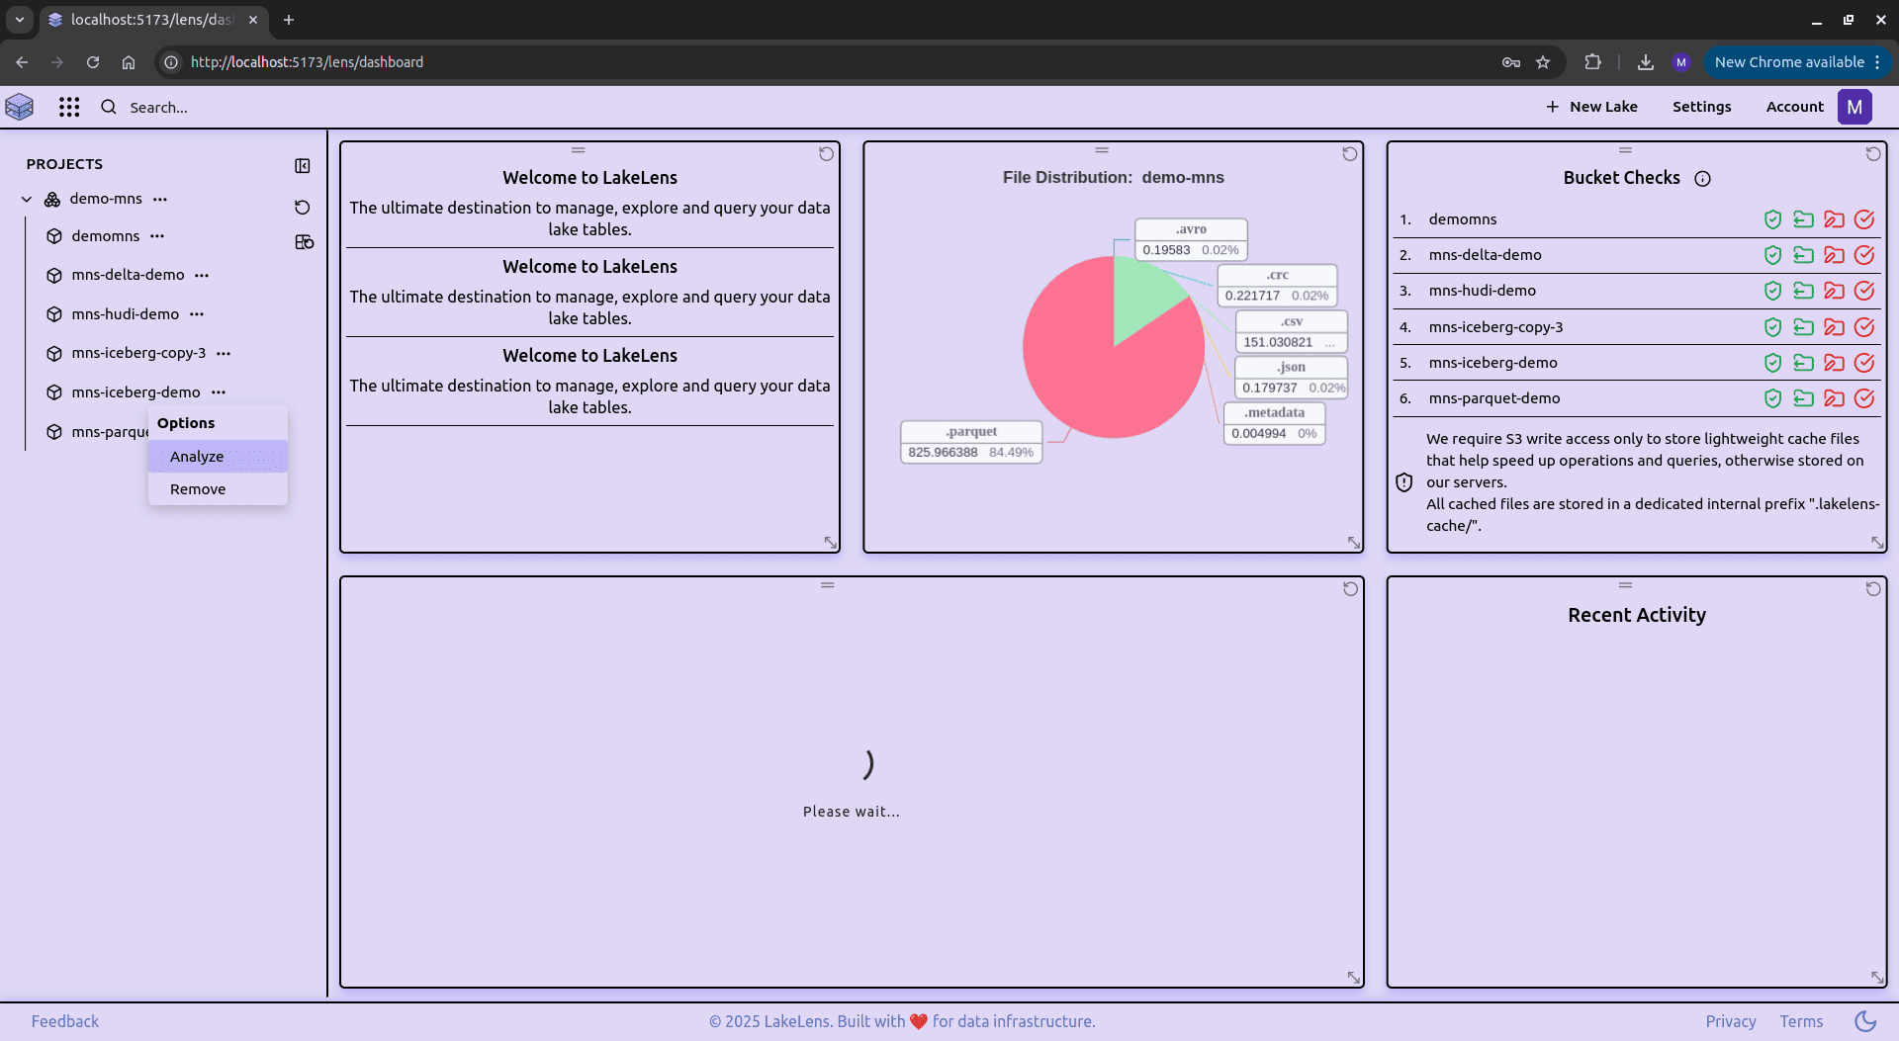The image size is (1899, 1041).
Task: Open the apps grid launcher icon
Action: coord(68,107)
